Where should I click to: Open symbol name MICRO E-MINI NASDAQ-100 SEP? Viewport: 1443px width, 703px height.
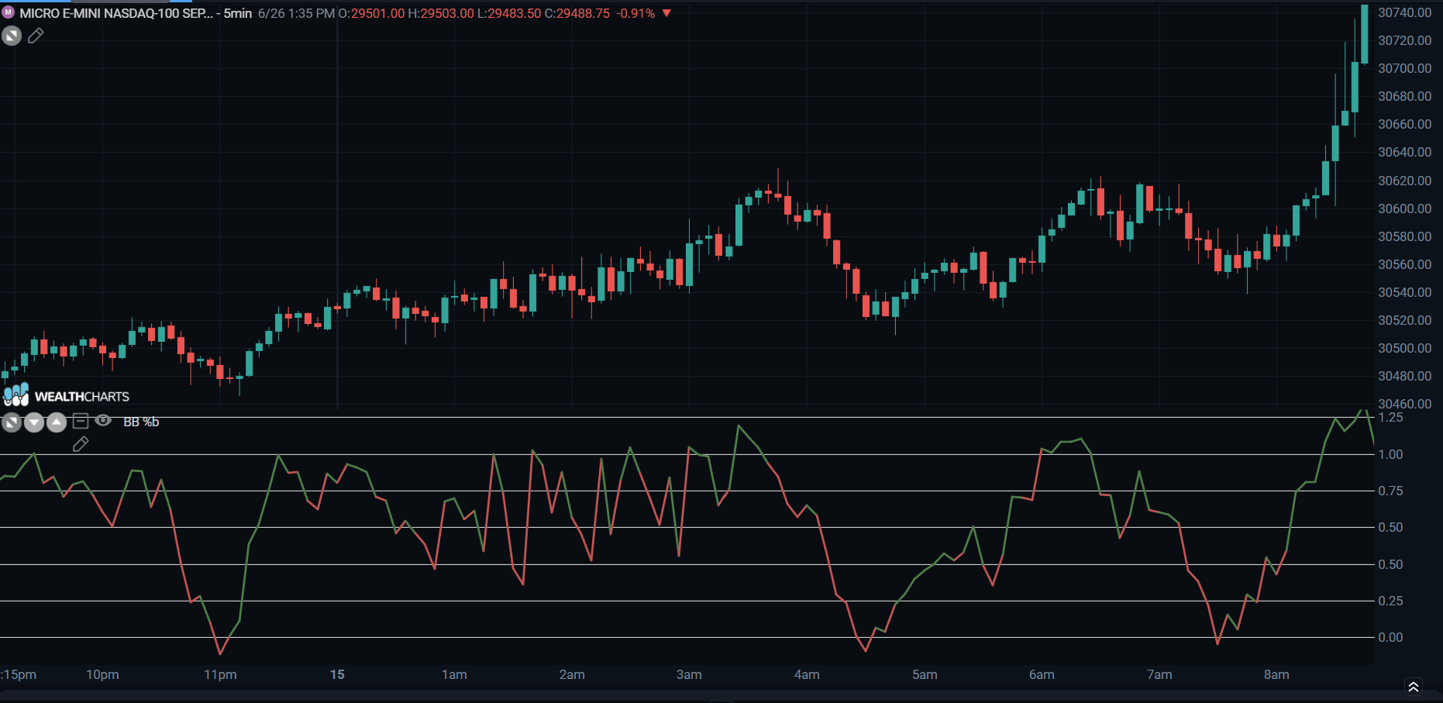(x=116, y=13)
